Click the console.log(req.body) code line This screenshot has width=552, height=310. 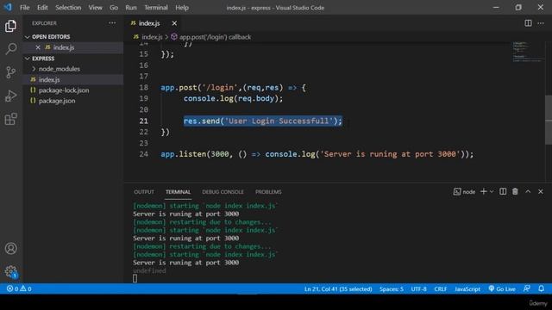(233, 98)
